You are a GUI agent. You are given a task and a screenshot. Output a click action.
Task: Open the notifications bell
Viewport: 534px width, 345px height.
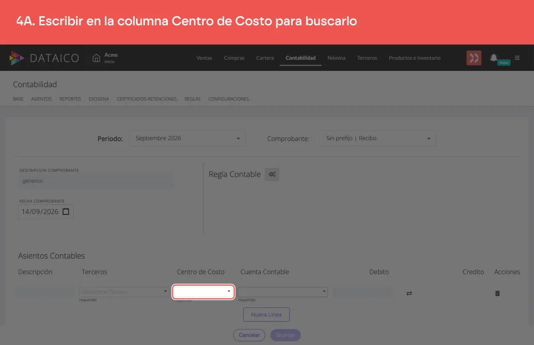click(x=494, y=58)
